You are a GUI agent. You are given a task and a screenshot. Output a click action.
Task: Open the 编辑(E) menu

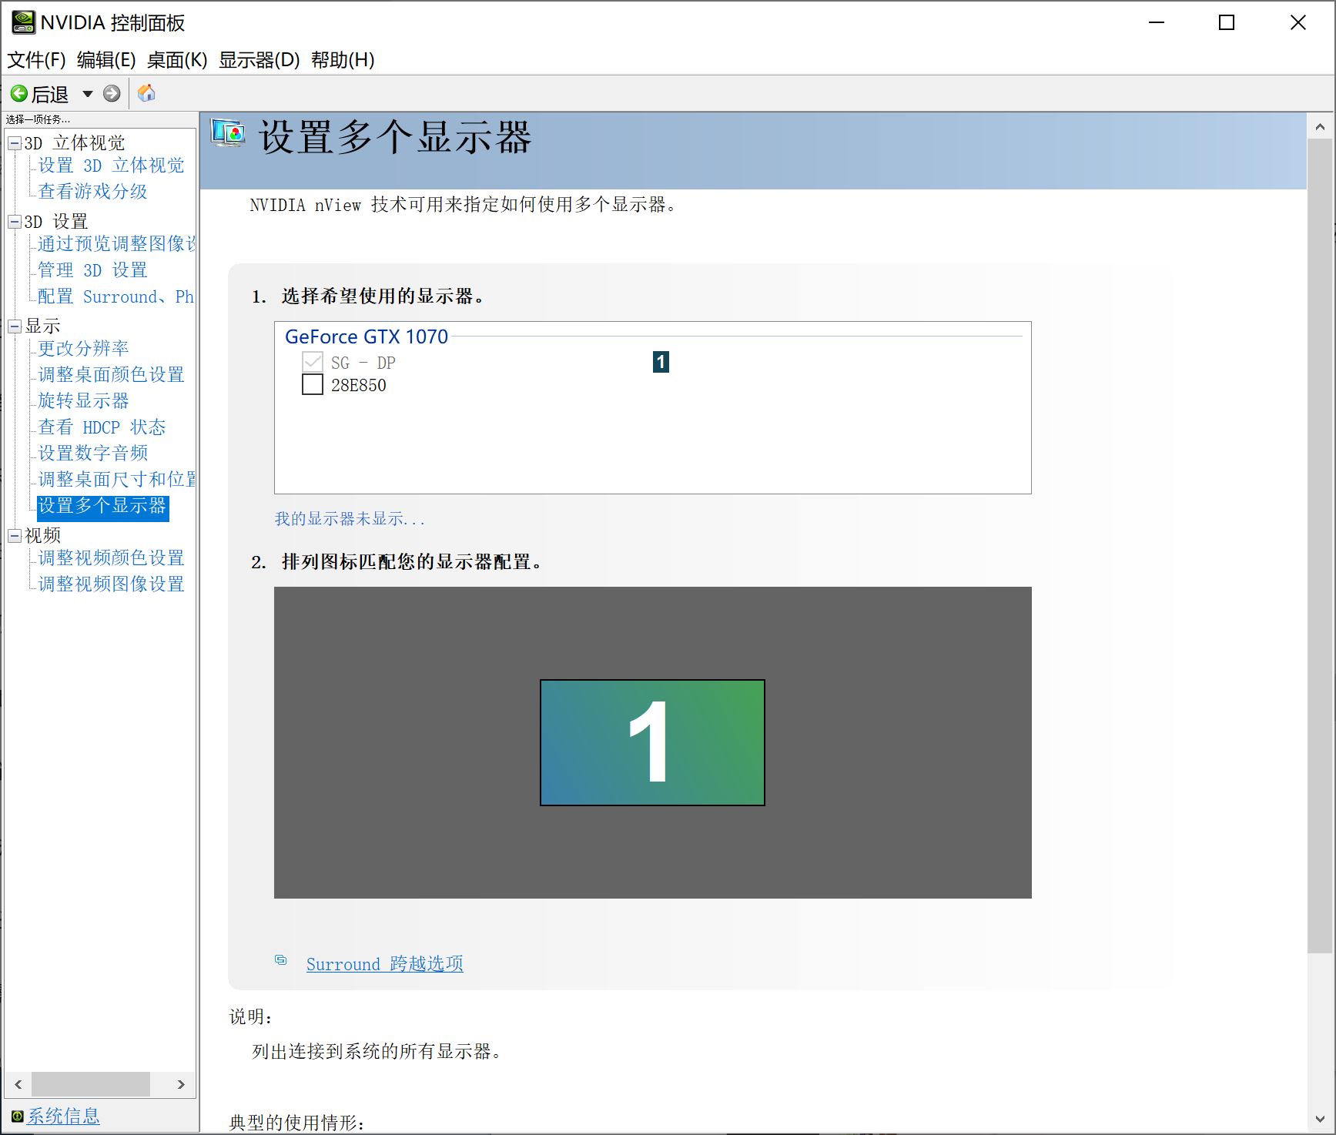[106, 60]
